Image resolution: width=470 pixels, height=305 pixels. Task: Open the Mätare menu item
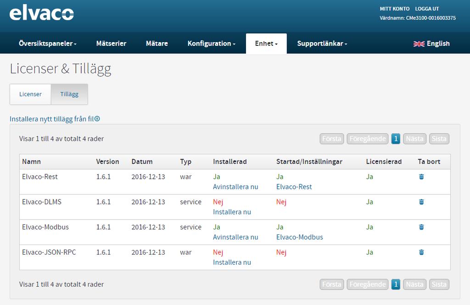157,44
